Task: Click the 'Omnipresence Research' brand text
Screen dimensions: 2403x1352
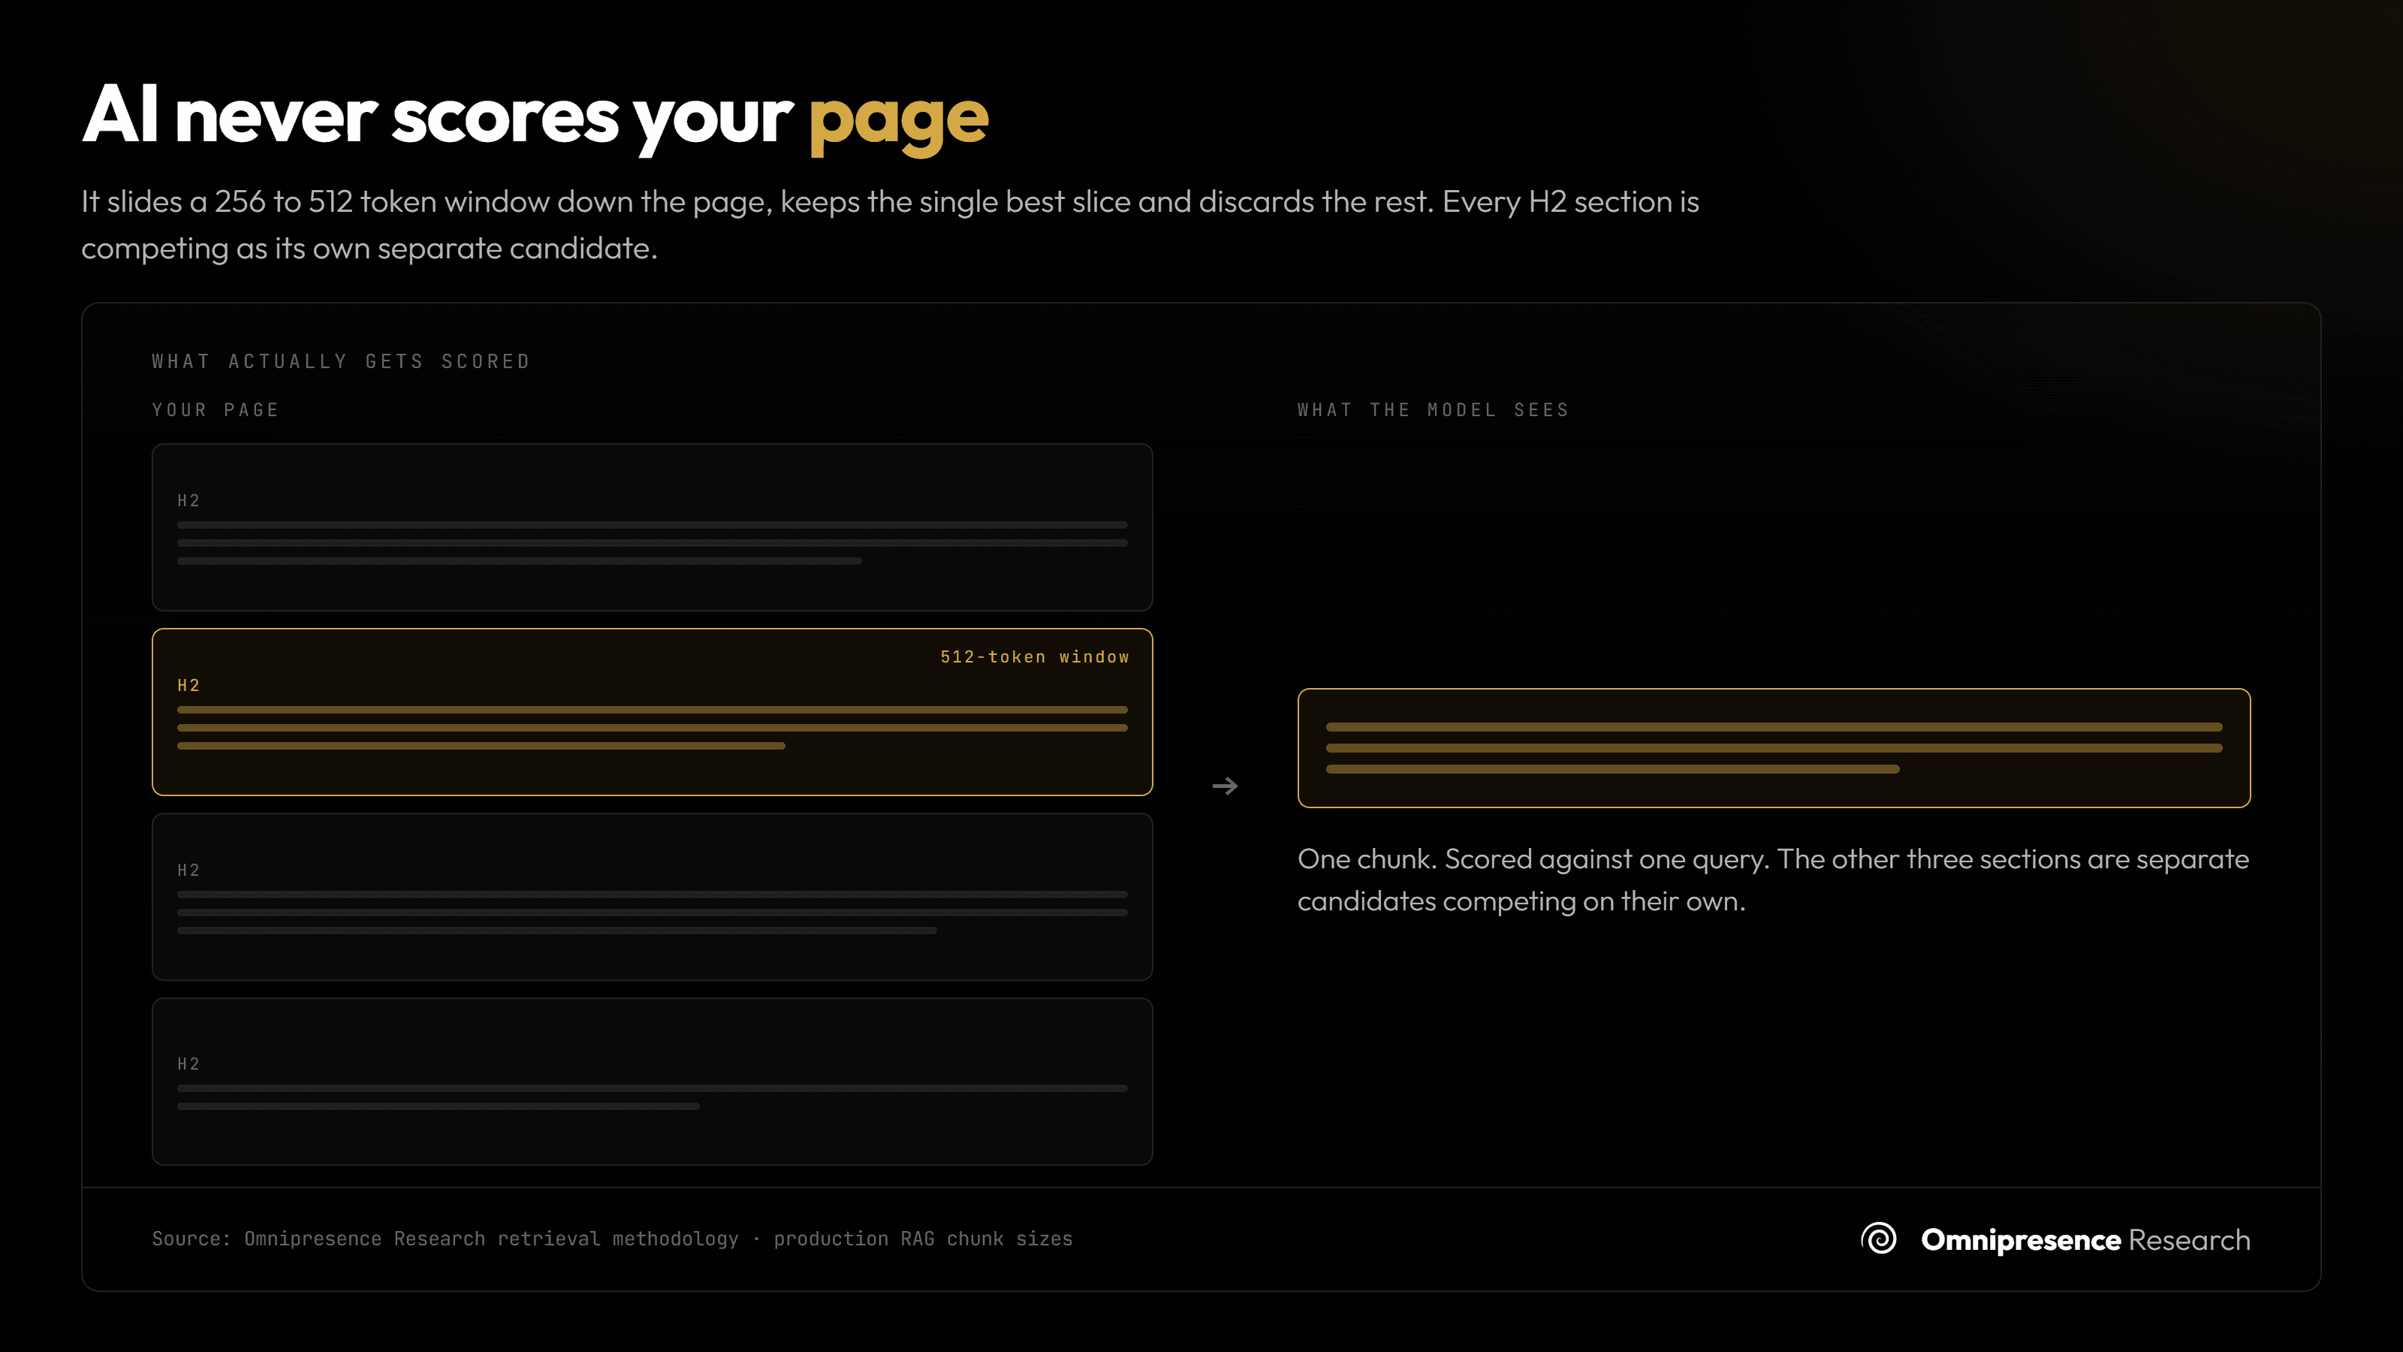Action: 2086,1240
